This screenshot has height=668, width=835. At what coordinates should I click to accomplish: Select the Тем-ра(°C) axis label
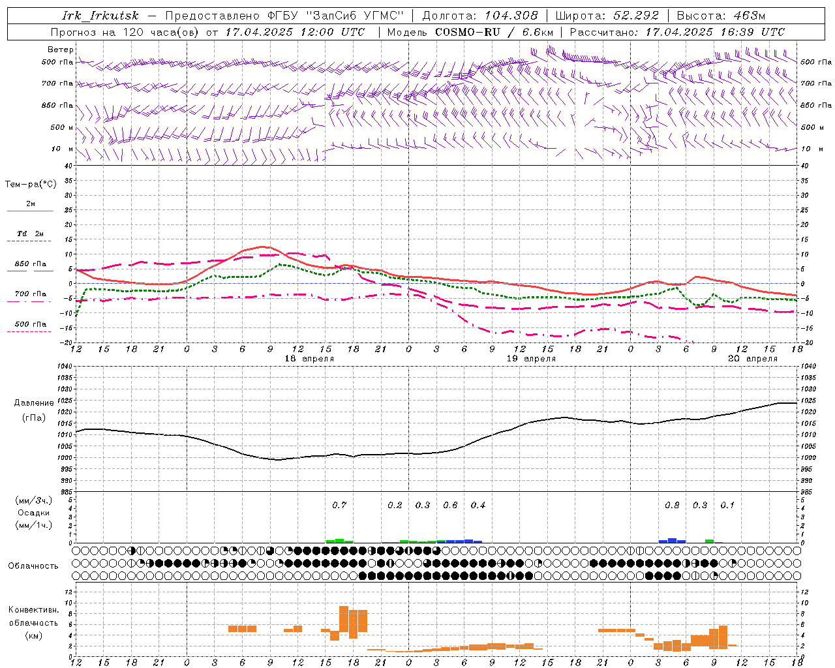coord(31,185)
